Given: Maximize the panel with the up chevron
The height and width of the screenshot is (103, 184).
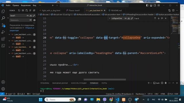Looking at the screenshot, I should 173,83.
